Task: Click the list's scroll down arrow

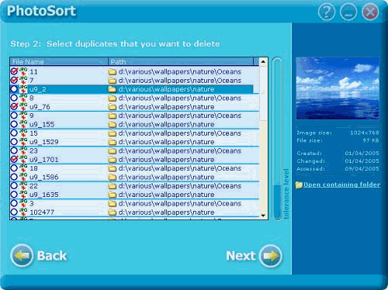Action: click(x=263, y=216)
